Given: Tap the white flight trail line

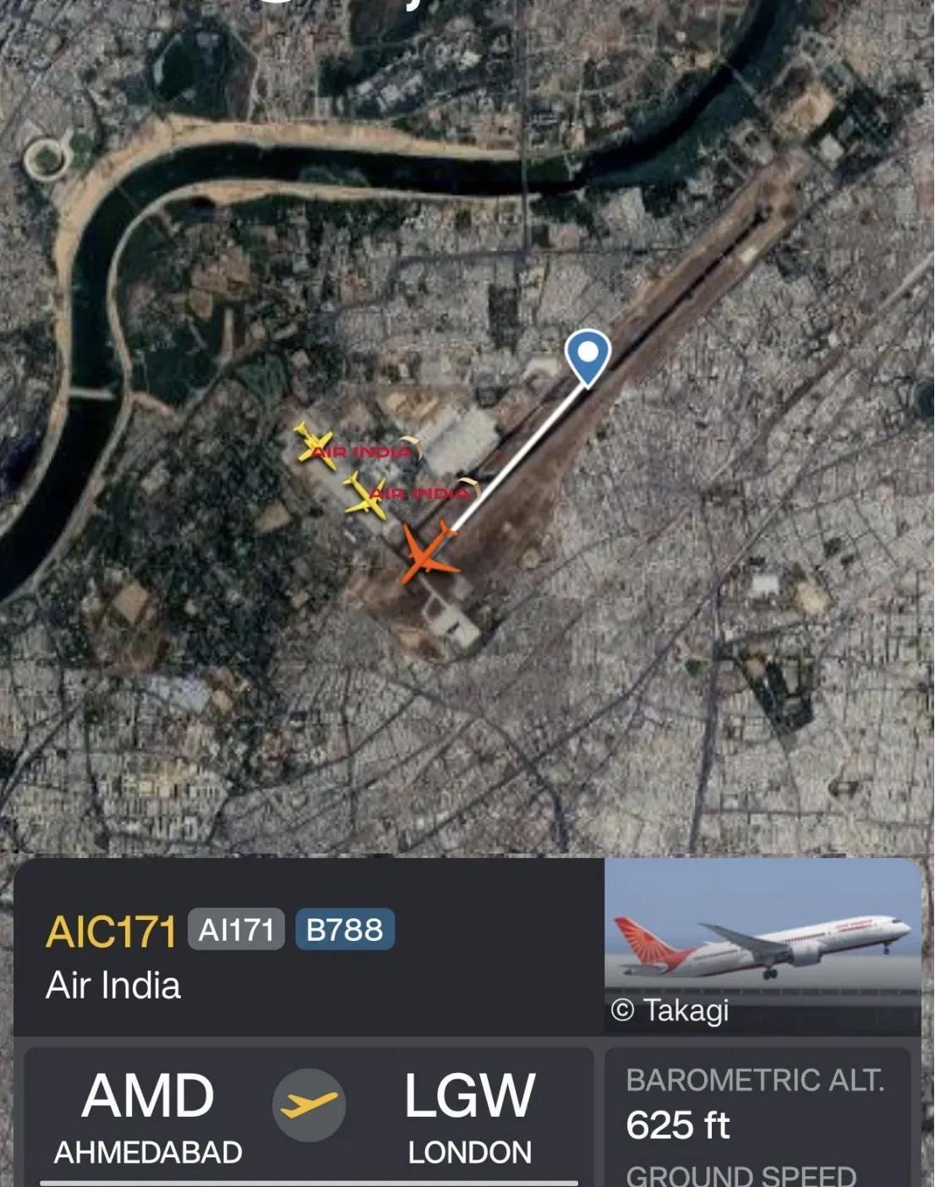Looking at the screenshot, I should click(x=518, y=460).
